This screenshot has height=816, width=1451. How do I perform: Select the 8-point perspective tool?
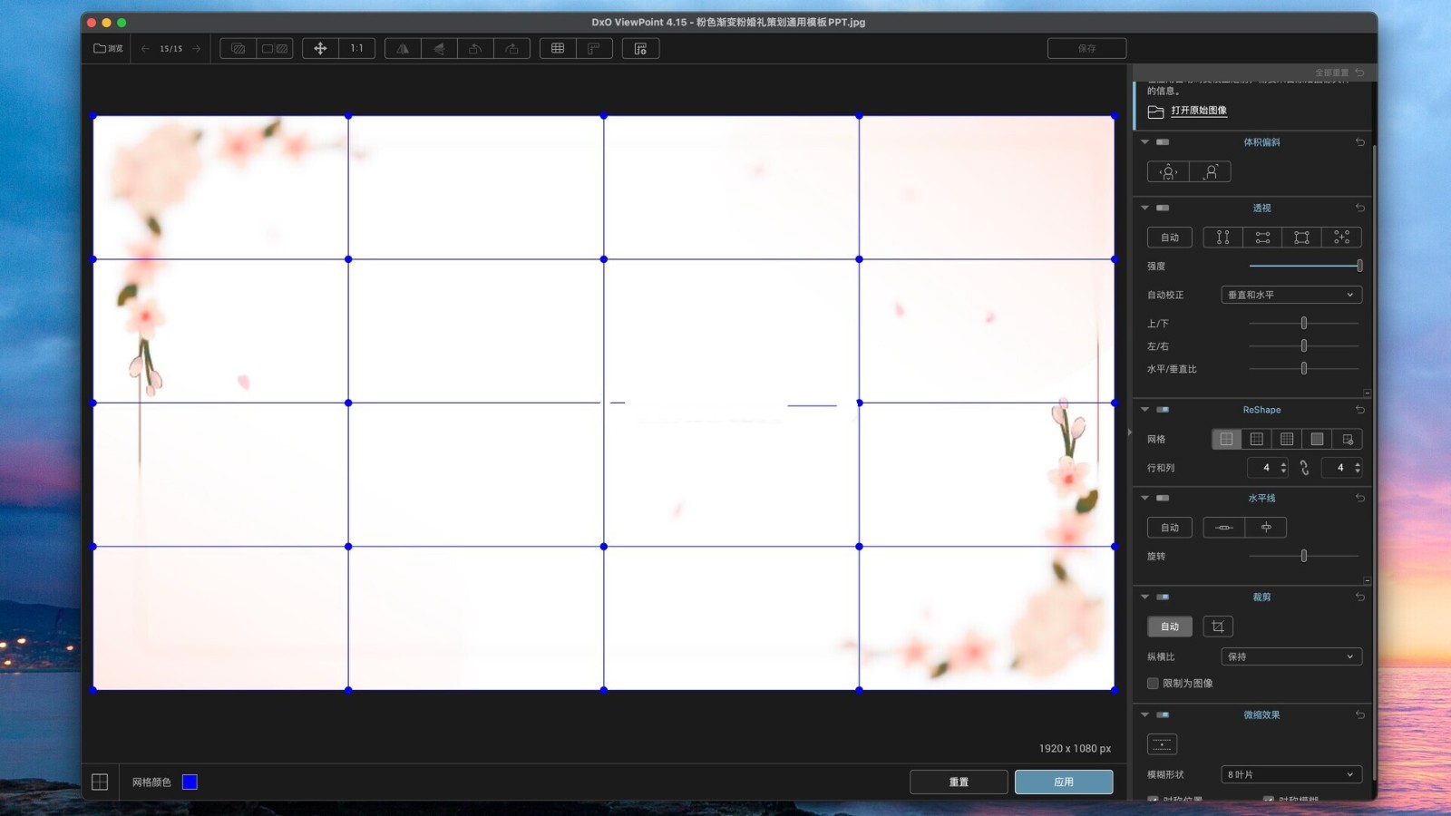click(1341, 238)
